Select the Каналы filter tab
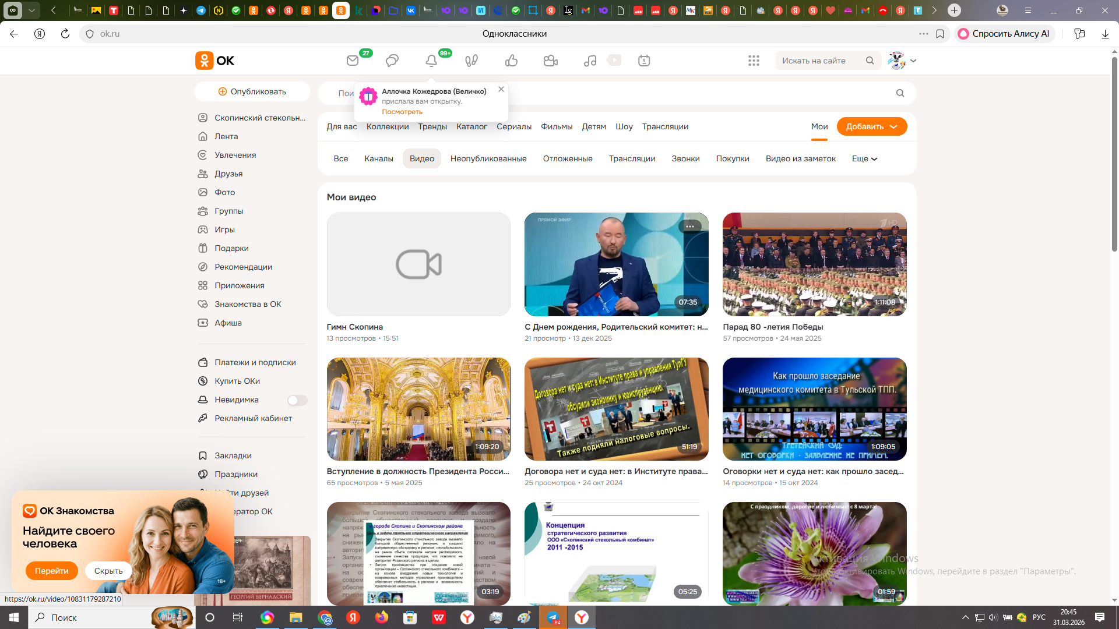Screen dimensions: 1119x629 [x=378, y=158]
